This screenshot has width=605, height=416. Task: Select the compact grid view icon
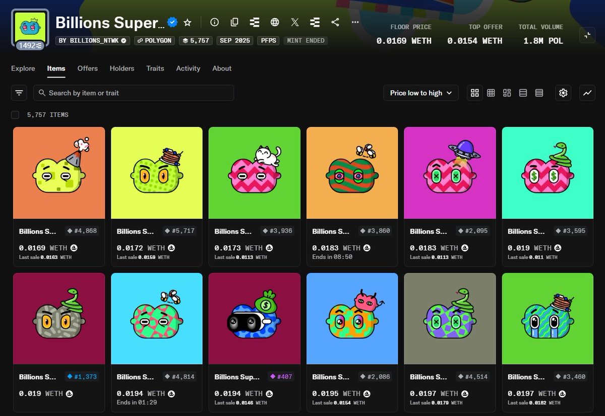(491, 93)
